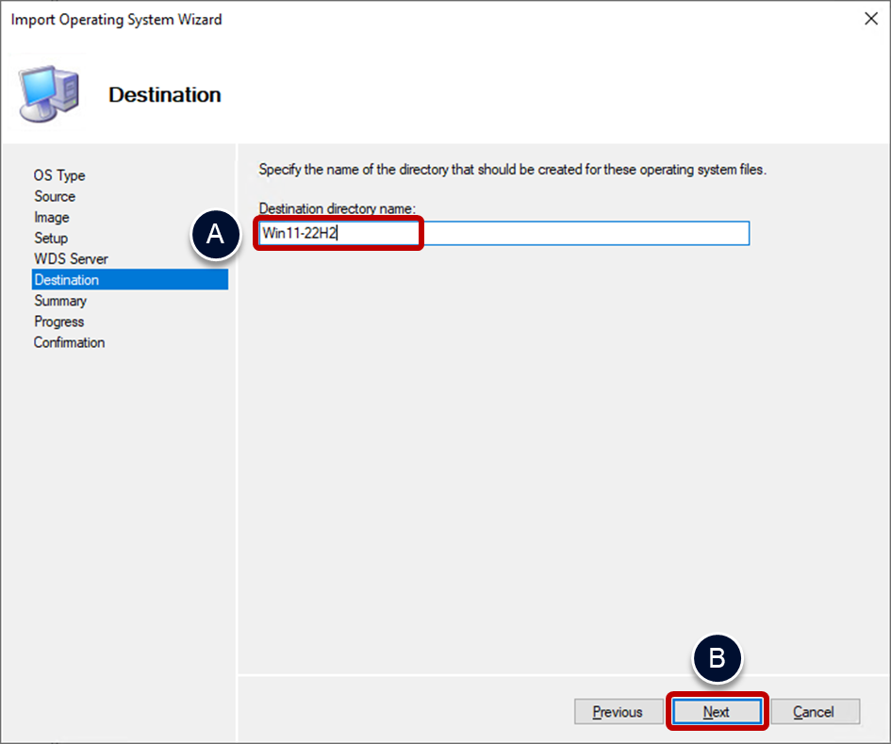Close the Import Operating System Wizard window

point(870,19)
